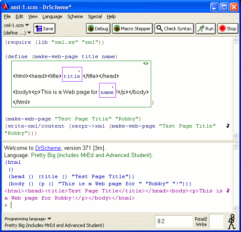241x232 pixels.
Task: Expand the xml-1.scm file dropdown
Action: coord(16,25)
